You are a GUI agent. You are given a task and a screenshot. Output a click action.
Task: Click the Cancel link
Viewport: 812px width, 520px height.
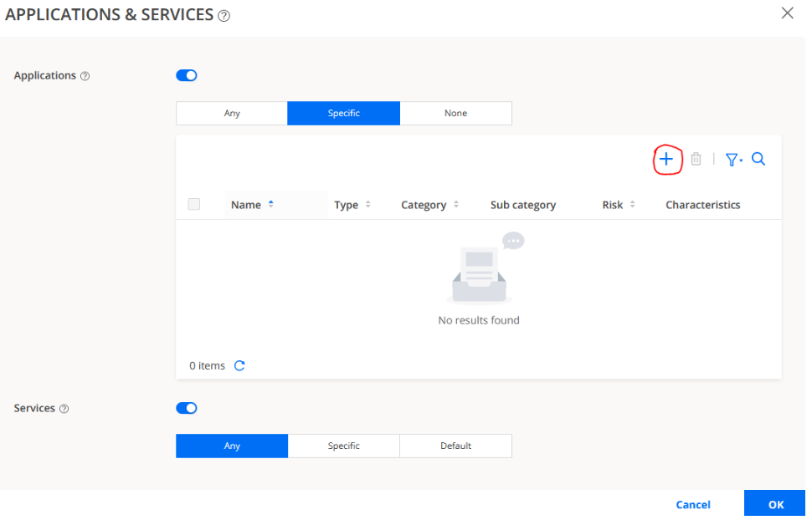click(693, 504)
